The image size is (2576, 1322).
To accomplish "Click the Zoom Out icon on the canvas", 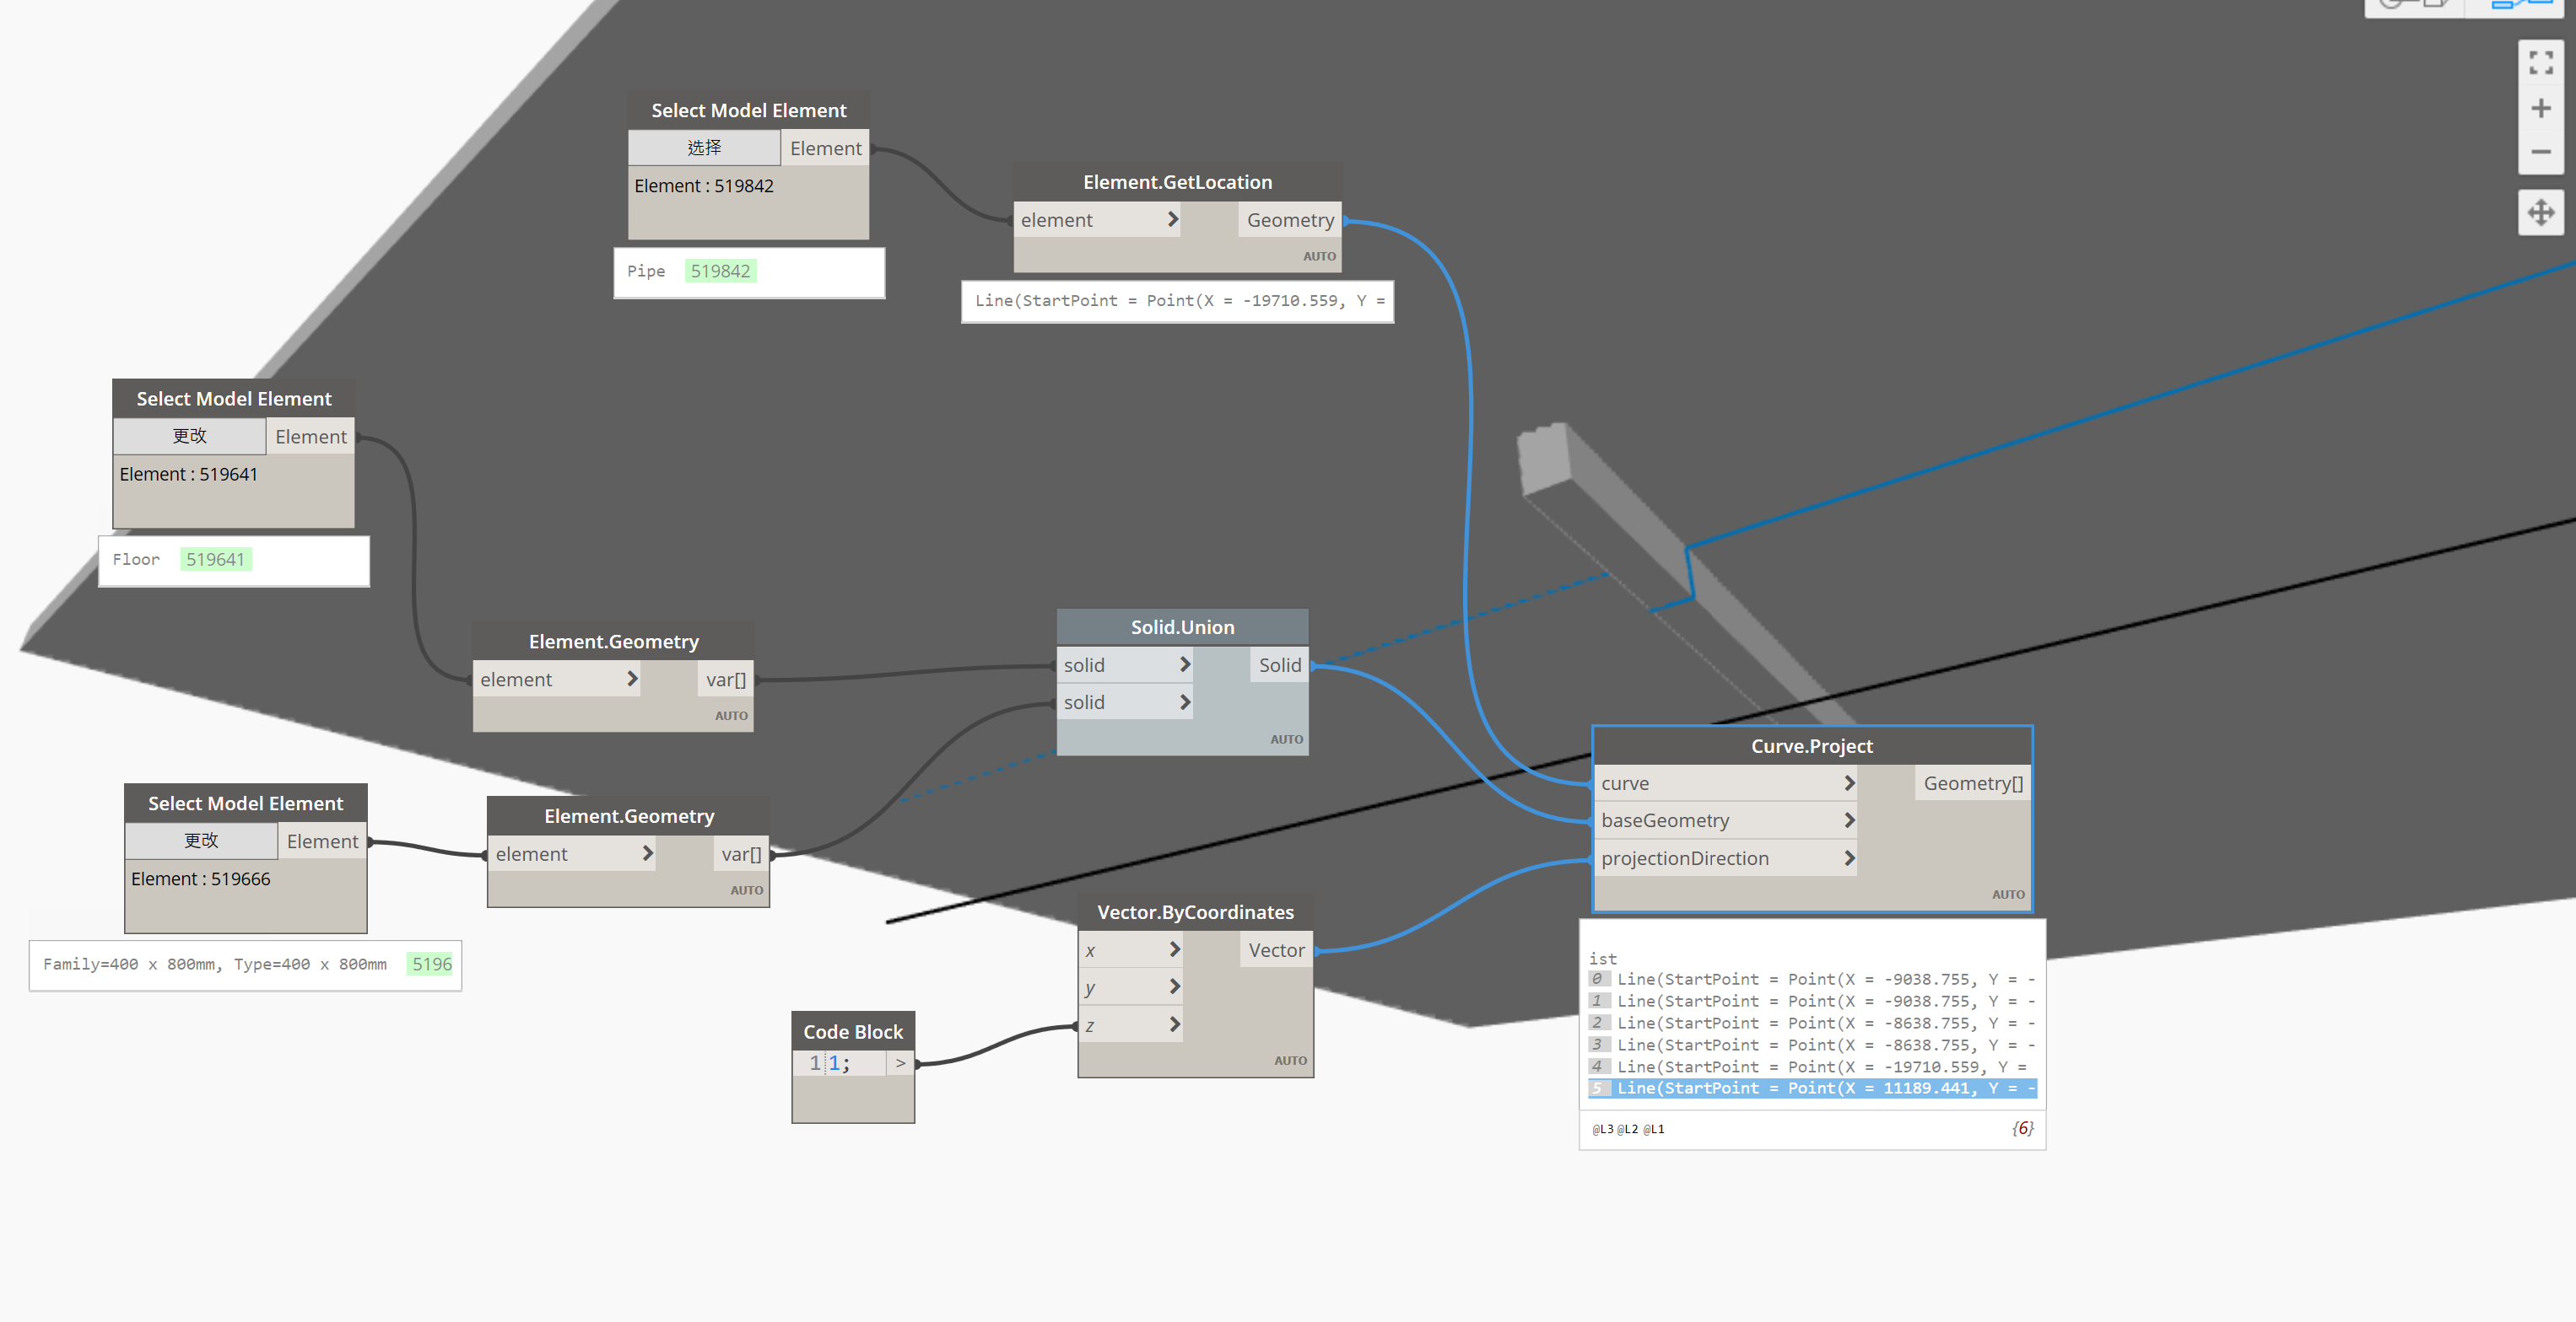I will tap(2541, 152).
